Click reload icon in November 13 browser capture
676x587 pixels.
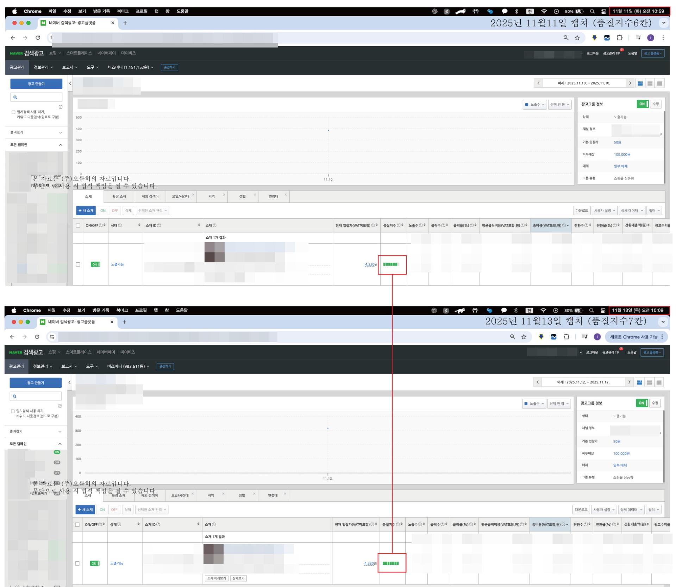37,337
